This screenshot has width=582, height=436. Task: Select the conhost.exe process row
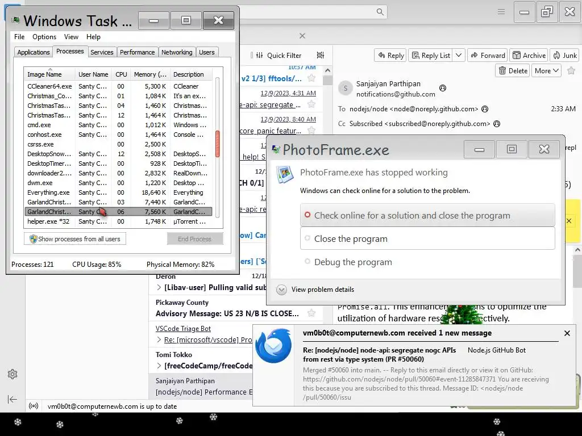(118, 135)
